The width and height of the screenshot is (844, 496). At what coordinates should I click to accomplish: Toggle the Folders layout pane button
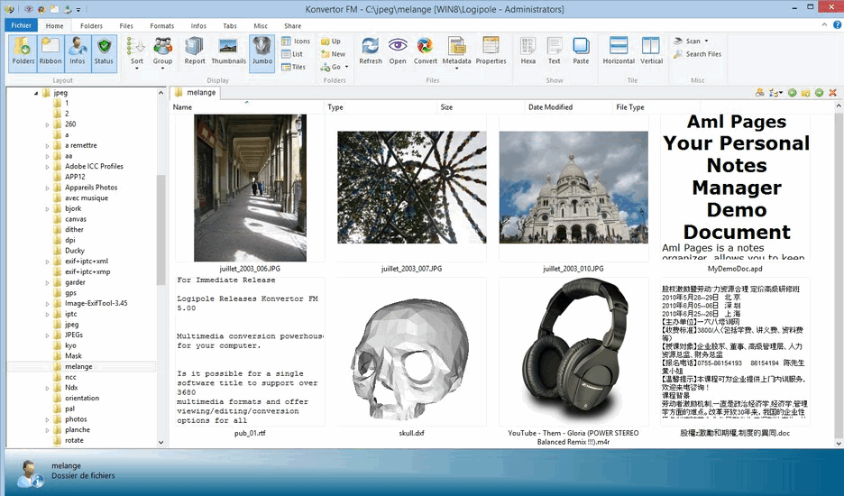[23, 53]
